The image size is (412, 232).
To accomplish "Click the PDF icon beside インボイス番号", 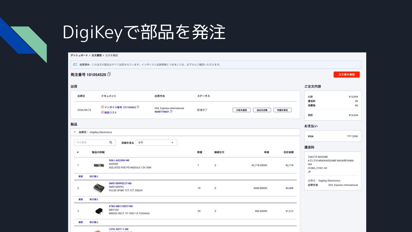I will 102,107.
